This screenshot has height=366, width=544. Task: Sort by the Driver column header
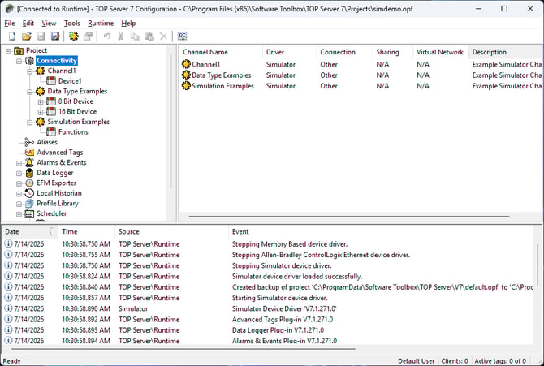pos(290,52)
